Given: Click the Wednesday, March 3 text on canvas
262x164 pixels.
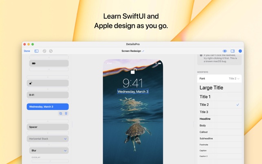Looking at the screenshot, I should pos(133,91).
